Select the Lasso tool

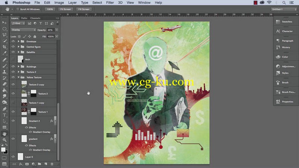pos(4,35)
